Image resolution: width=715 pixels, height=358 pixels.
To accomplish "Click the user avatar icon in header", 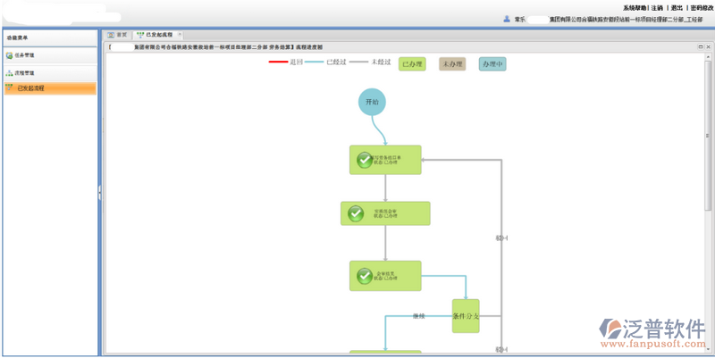I will tap(507, 19).
